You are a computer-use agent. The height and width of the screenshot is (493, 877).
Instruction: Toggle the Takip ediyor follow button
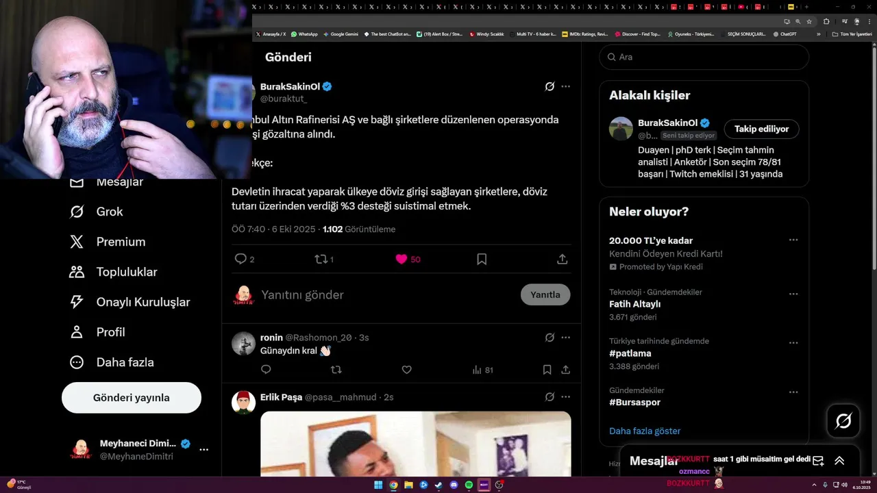(761, 129)
